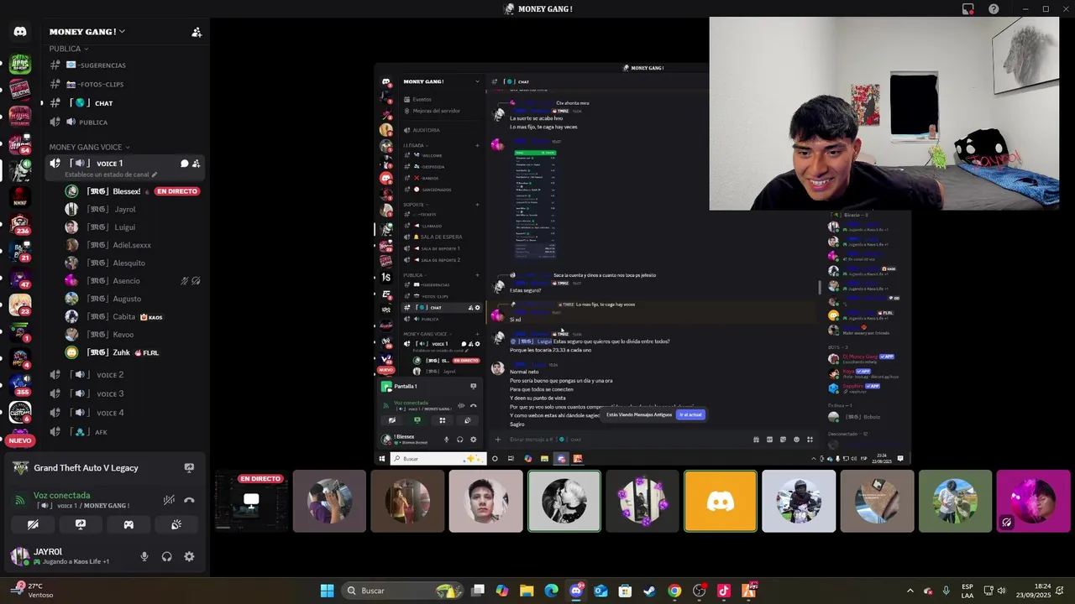Image resolution: width=1075 pixels, height=604 pixels.
Task: Show hidden system tray icons chevron
Action: (910, 591)
